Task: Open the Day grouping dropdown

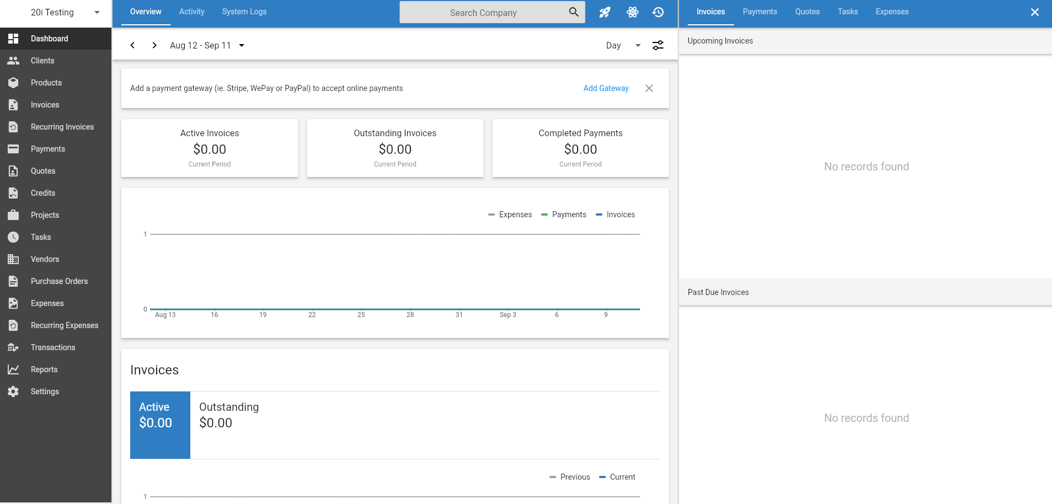Action: tap(623, 45)
